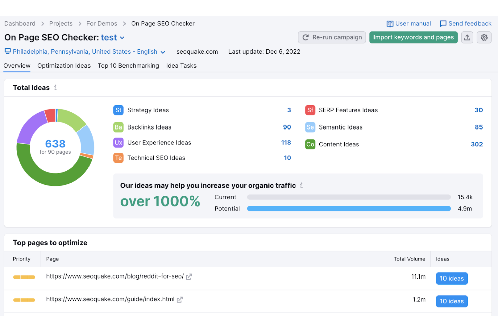The image size is (498, 332).
Task: Click the green Content segment of donut
Action: [50, 179]
